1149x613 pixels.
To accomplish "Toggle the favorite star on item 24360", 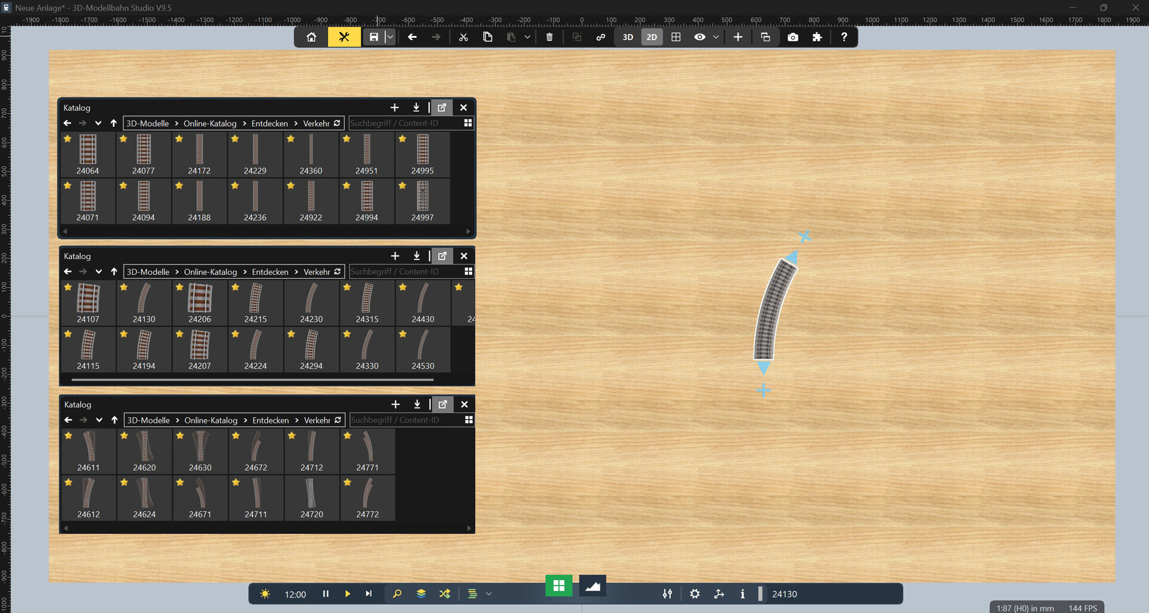I will coord(291,139).
